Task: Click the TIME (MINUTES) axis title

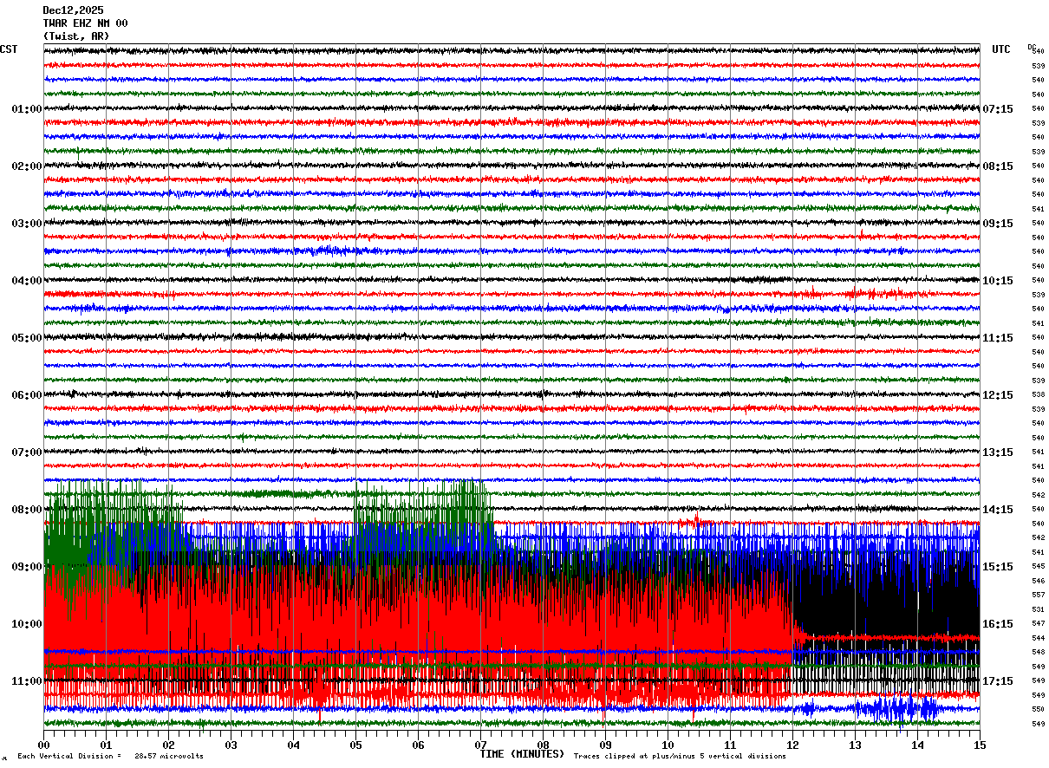Action: click(x=522, y=754)
